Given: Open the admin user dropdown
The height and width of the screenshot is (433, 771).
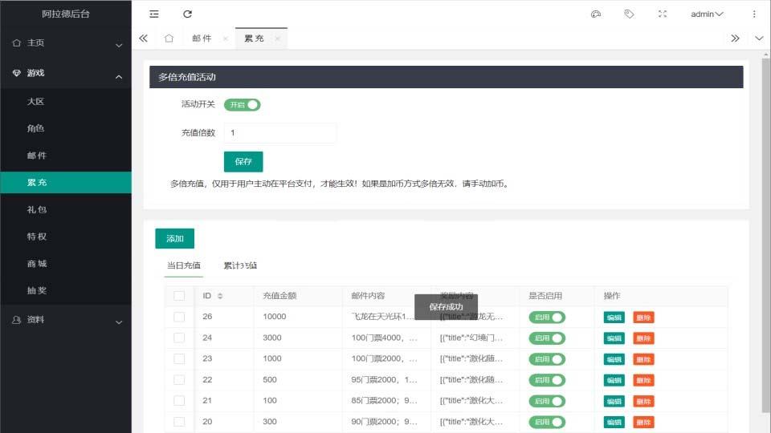Looking at the screenshot, I should tap(707, 14).
